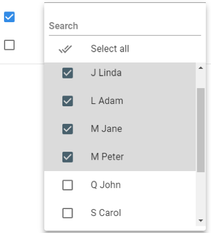Uncheck the J Linda checkbox
Image resolution: width=211 pixels, height=233 pixels.
67,73
